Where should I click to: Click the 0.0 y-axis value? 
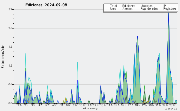click(10, 103)
